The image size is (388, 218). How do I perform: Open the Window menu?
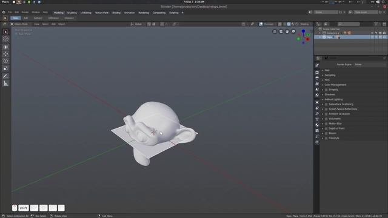36,12
